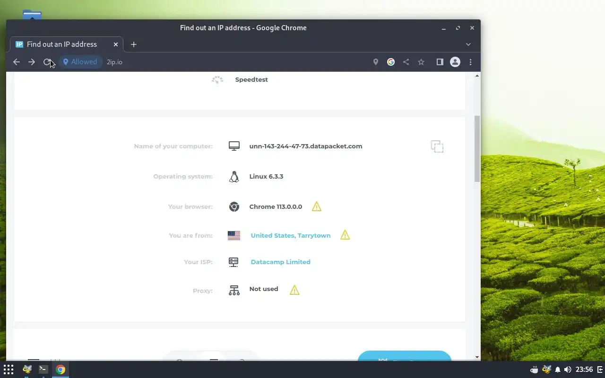Click the United States flag icon
The image size is (605, 378).
[x=234, y=235]
